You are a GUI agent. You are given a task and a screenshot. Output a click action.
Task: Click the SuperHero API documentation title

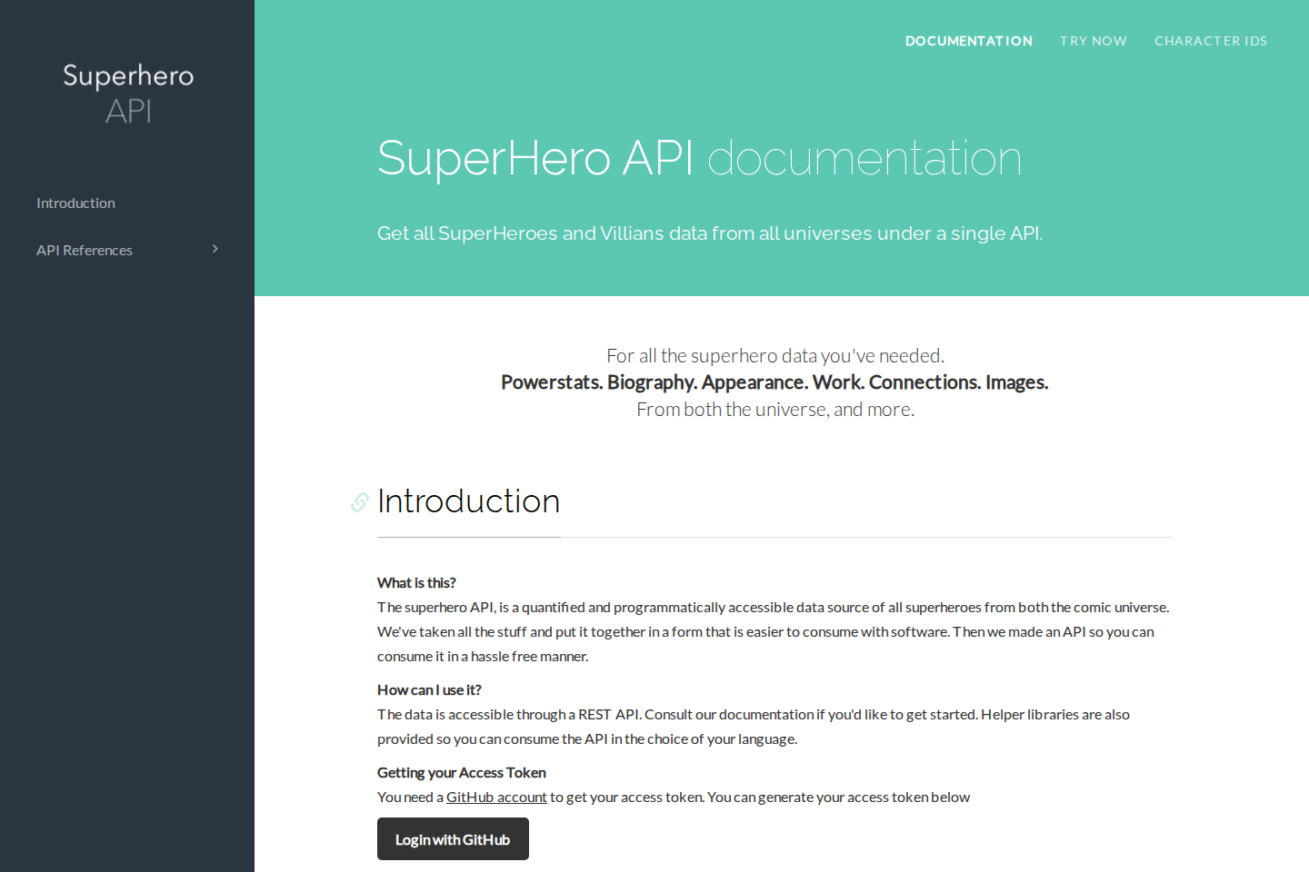click(700, 159)
